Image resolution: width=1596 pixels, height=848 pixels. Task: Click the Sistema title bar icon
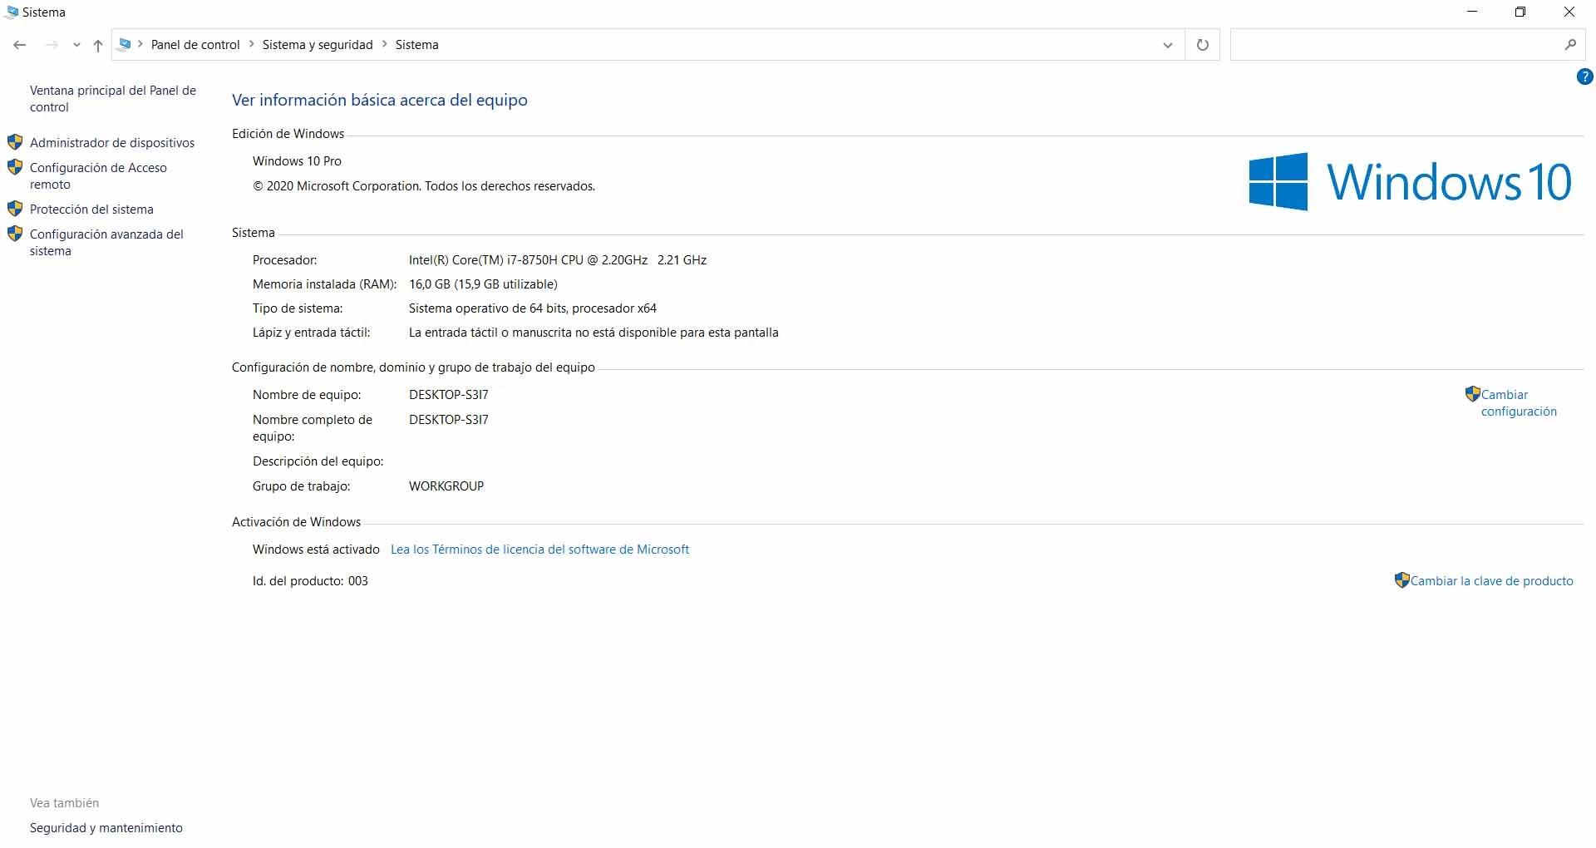coord(12,12)
